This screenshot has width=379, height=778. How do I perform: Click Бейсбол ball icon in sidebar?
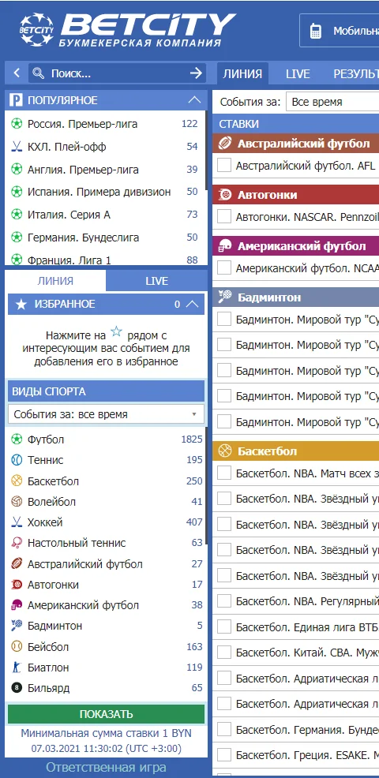click(17, 646)
